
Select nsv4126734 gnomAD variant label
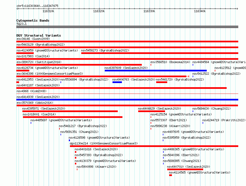(x=47, y=68)
